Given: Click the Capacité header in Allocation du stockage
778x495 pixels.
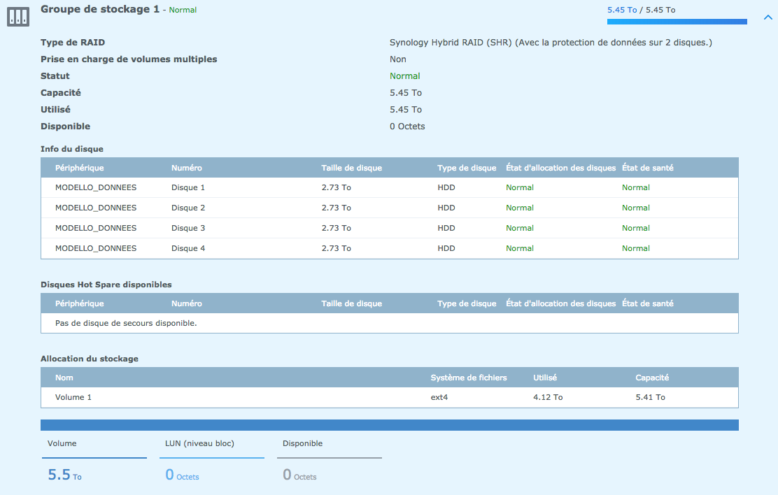Looking at the screenshot, I should [x=652, y=378].
